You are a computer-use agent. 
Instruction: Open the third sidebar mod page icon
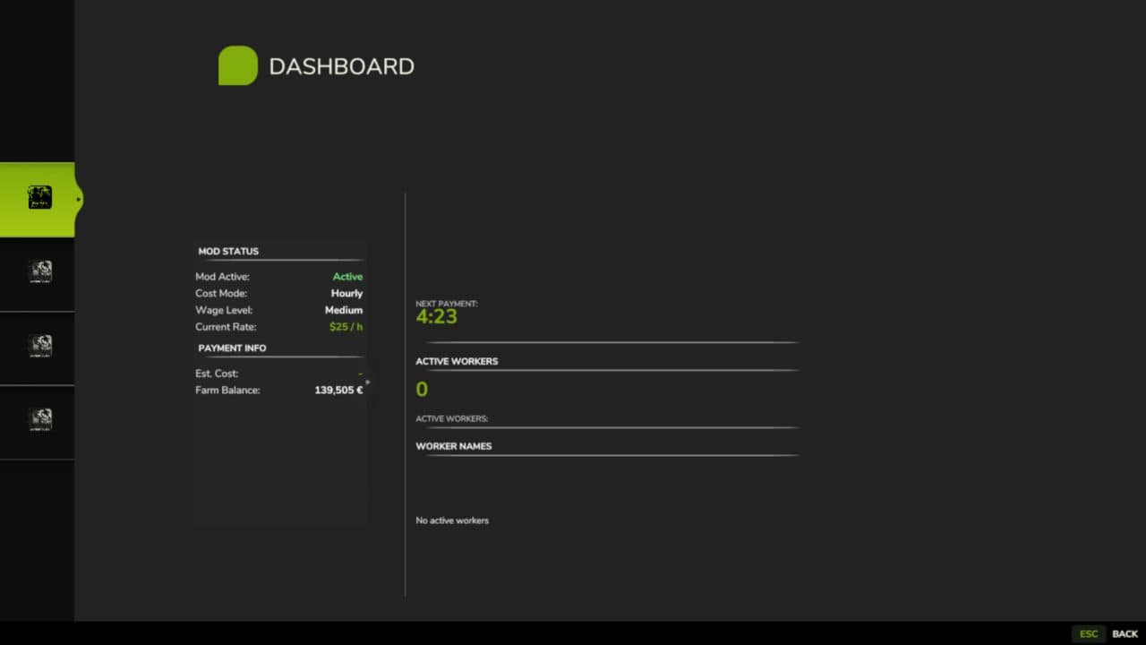39,347
